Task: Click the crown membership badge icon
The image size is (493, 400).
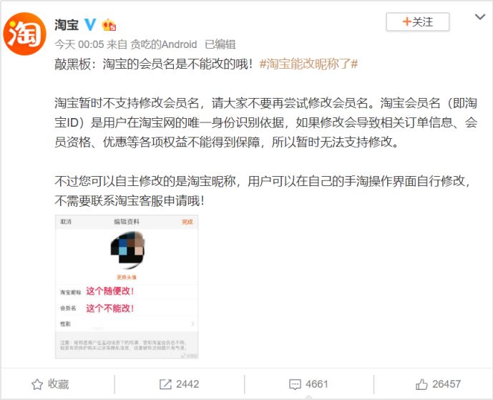Action: tap(109, 25)
